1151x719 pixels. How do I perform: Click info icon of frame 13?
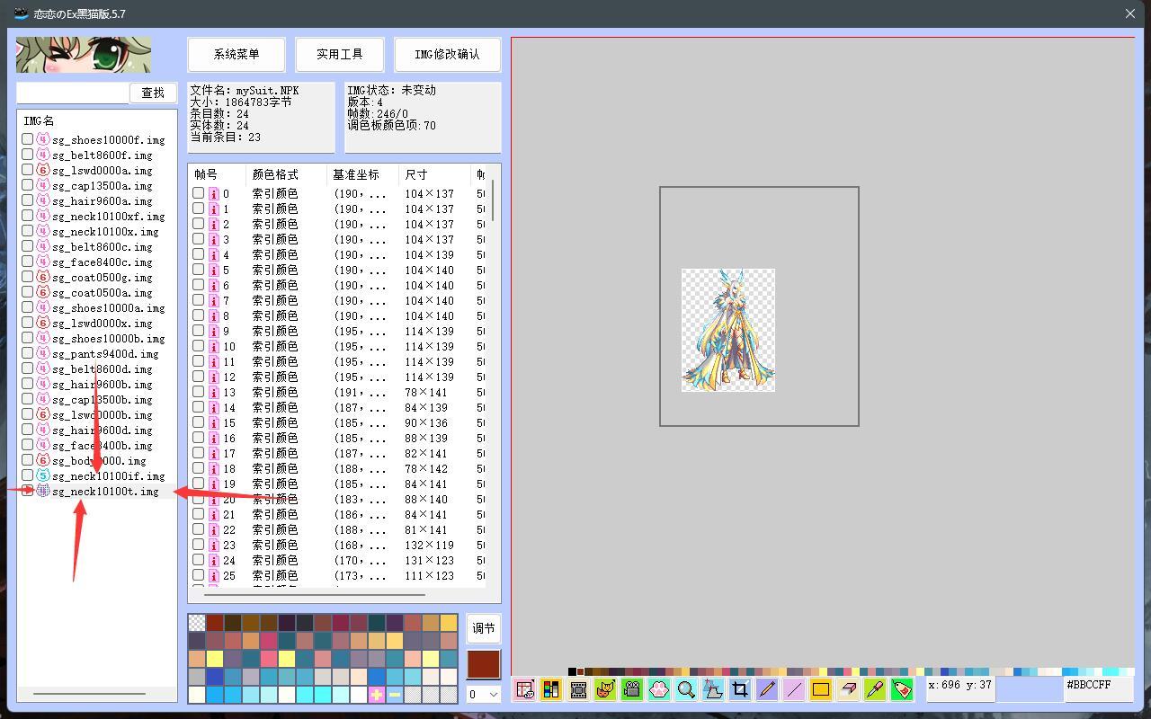click(214, 392)
